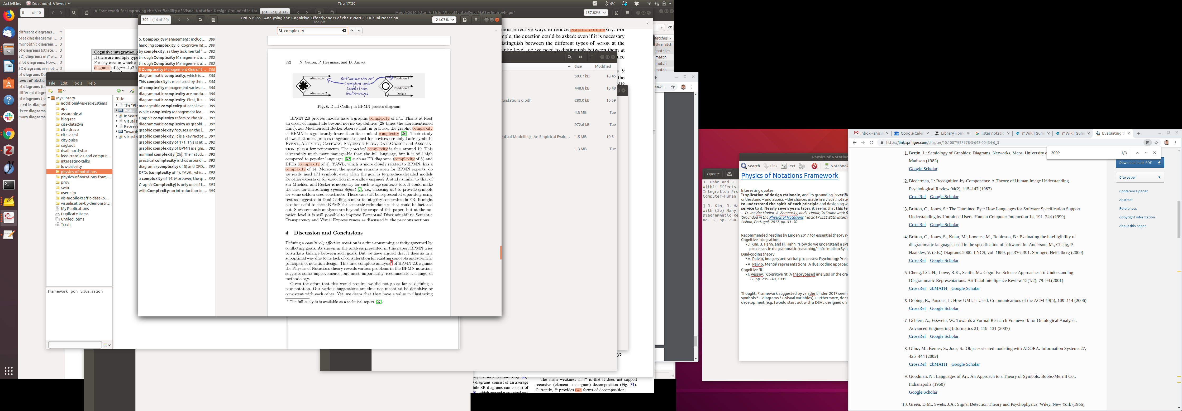Collapse the My Library tree node
Screen dimensions: 1182x411
point(49,98)
